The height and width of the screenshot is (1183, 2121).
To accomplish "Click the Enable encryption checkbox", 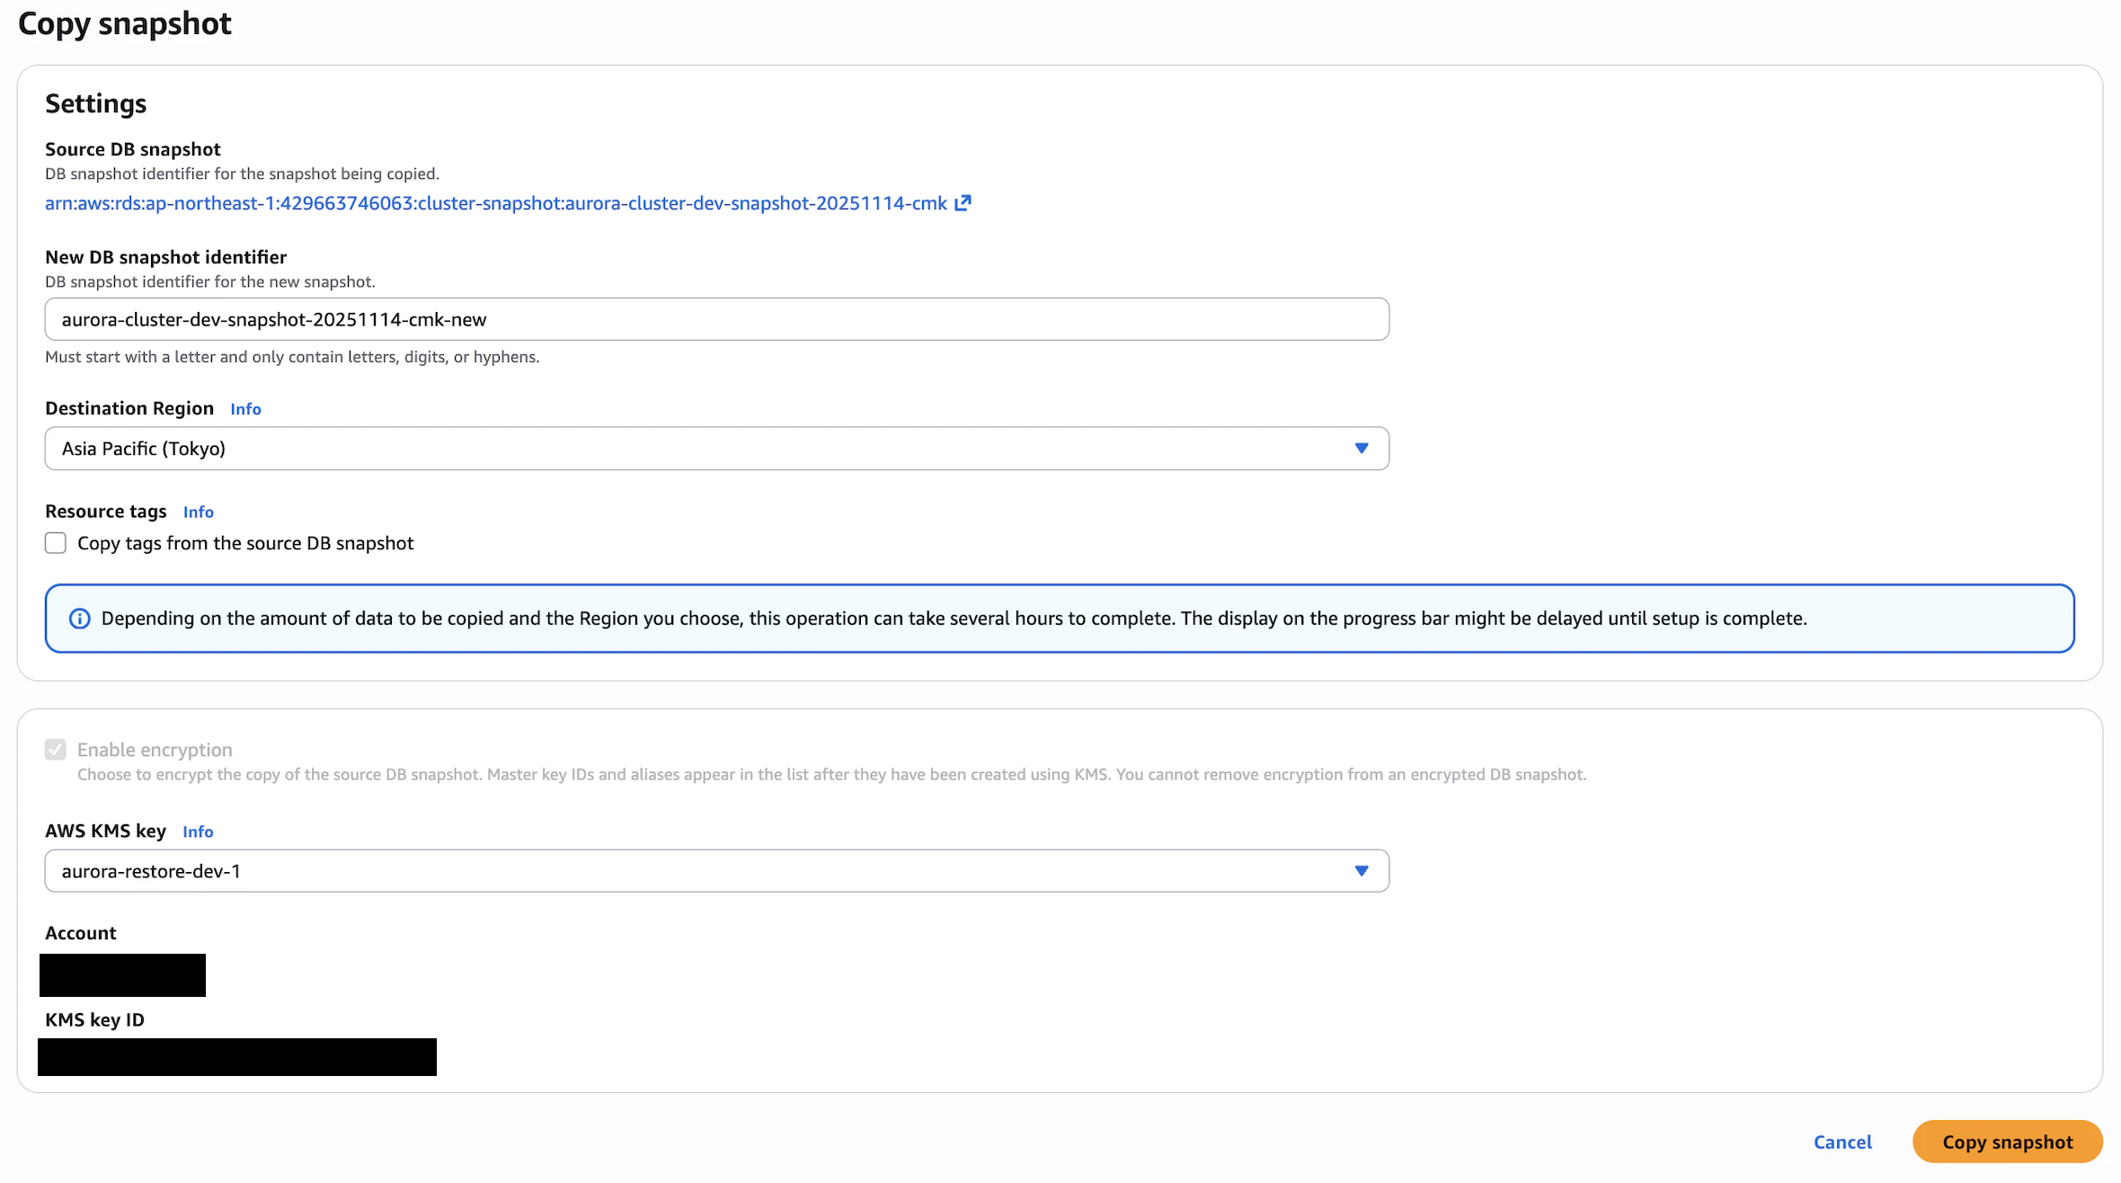I will (56, 750).
